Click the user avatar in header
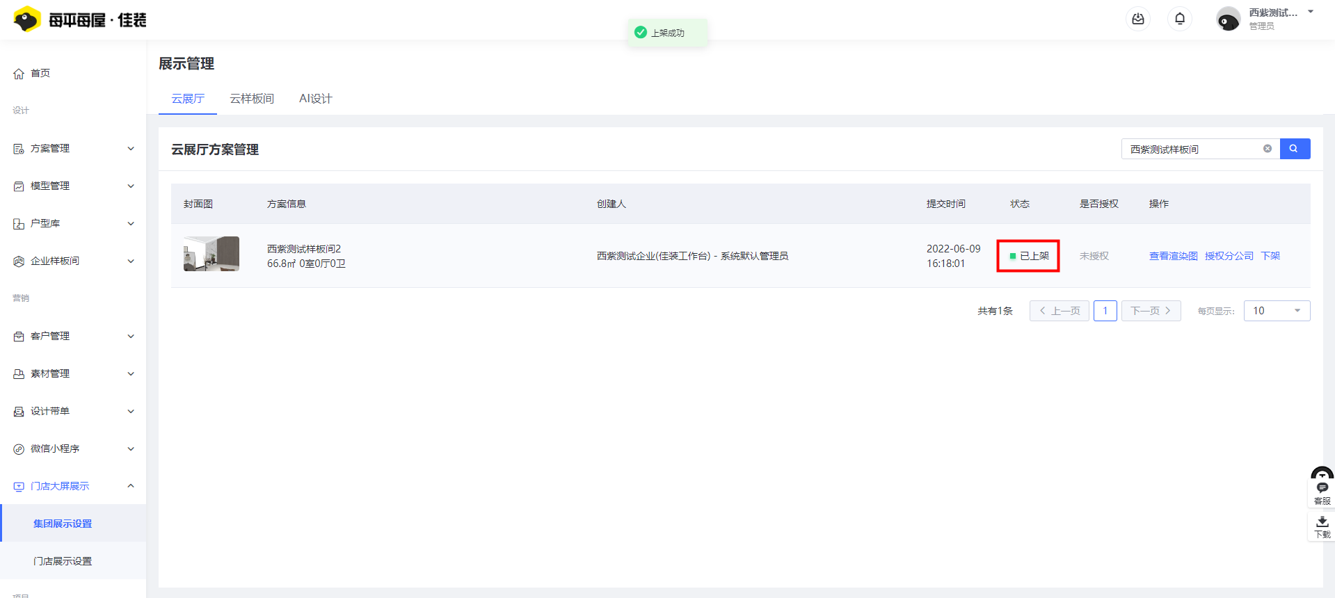The image size is (1335, 598). [1228, 19]
